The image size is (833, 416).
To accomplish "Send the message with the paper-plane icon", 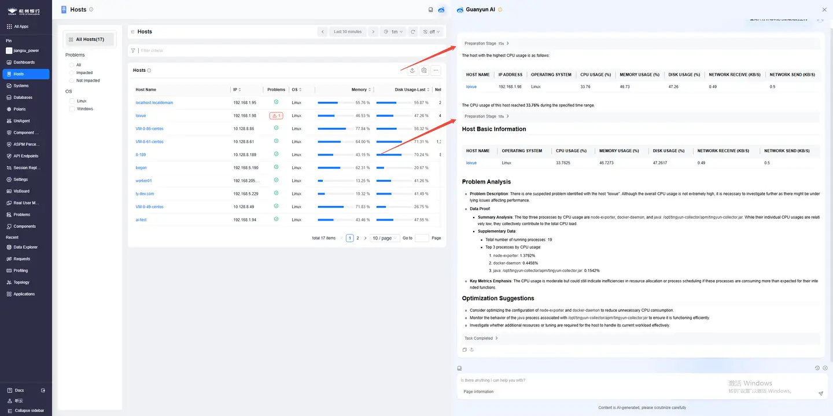I will pos(820,393).
